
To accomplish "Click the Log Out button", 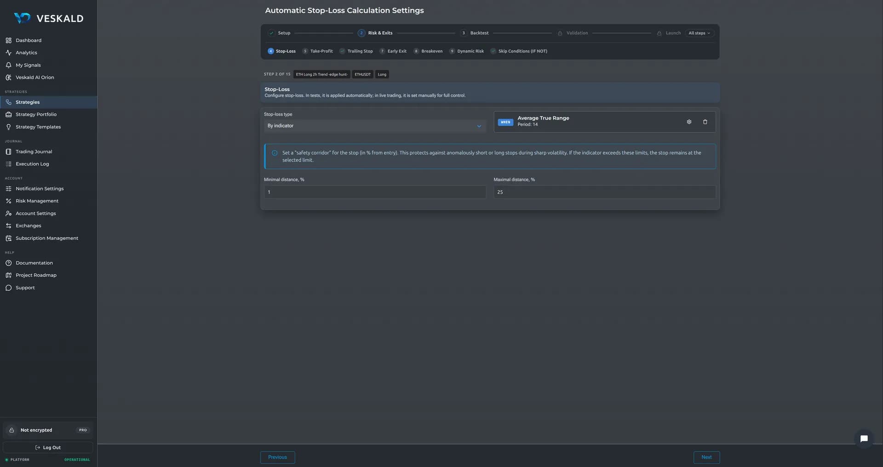I will (x=48, y=448).
